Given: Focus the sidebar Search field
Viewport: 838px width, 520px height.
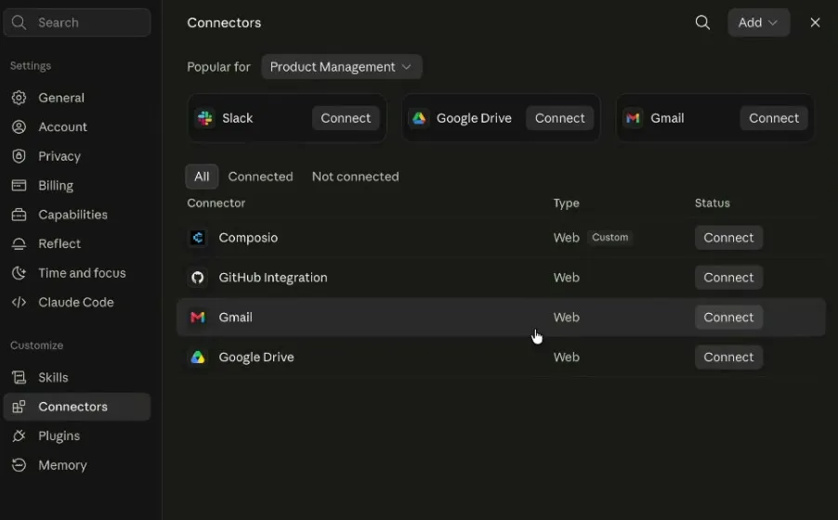Looking at the screenshot, I should 77,22.
